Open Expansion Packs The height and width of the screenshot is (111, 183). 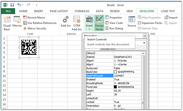(150, 23)
